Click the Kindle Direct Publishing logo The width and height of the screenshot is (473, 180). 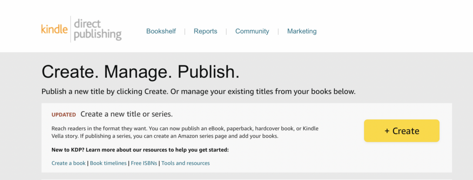(81, 29)
